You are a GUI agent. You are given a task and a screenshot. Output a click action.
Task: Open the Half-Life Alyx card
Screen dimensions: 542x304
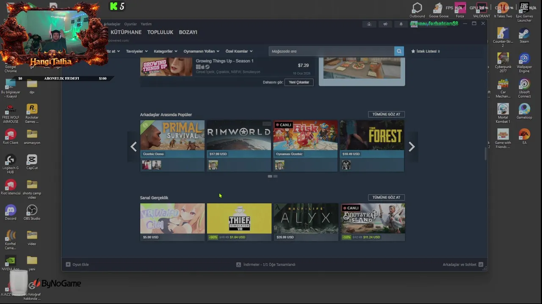pyautogui.click(x=306, y=222)
